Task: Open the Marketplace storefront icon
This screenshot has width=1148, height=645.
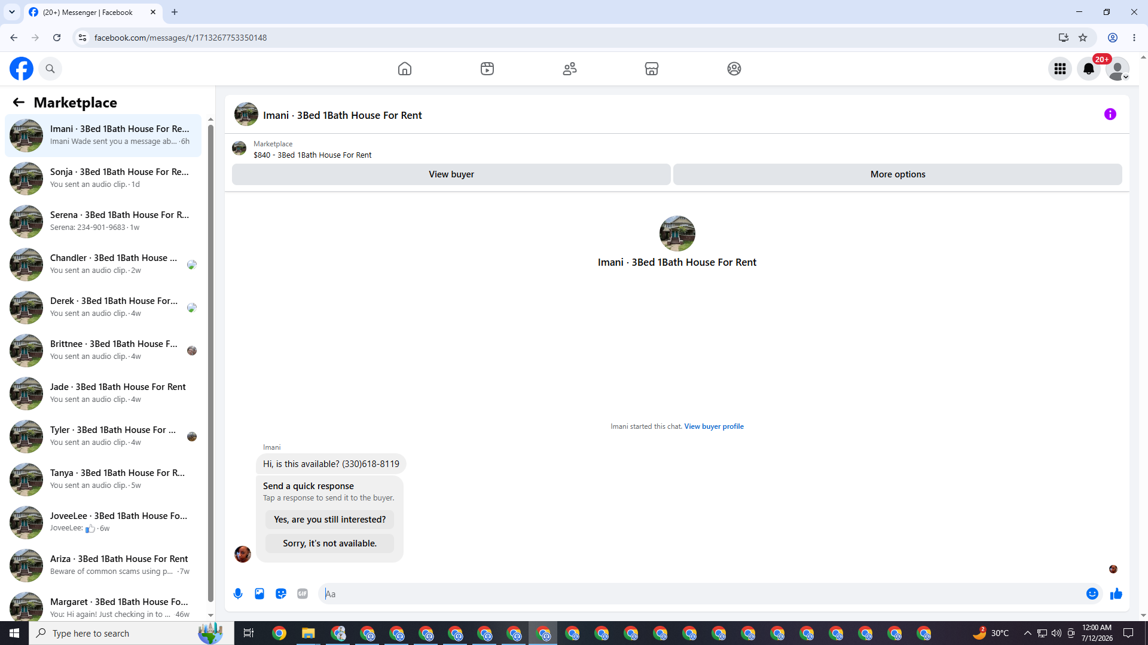Action: pyautogui.click(x=652, y=69)
